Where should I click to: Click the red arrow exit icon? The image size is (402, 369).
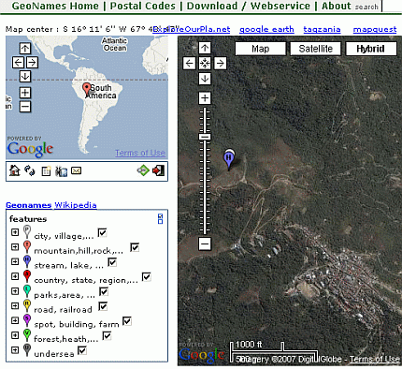click(x=158, y=170)
